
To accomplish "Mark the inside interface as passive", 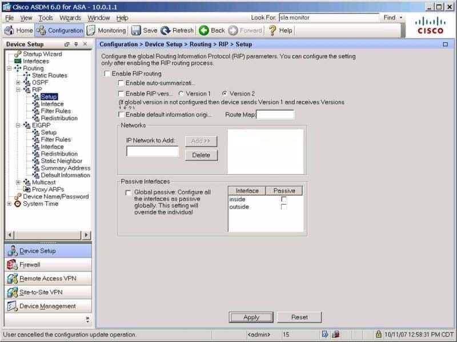I will click(x=283, y=199).
